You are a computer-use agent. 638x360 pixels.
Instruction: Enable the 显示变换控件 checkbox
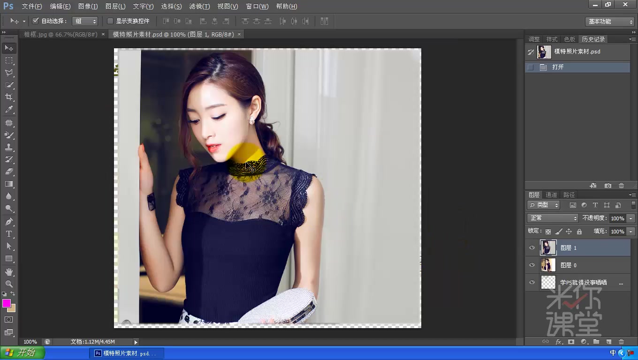[x=110, y=21]
